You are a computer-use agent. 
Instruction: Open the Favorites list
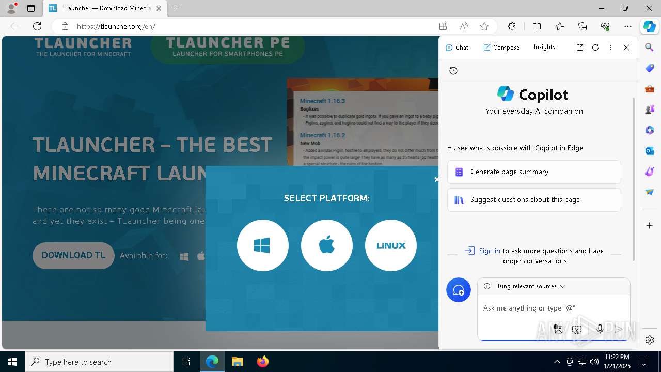pyautogui.click(x=560, y=26)
